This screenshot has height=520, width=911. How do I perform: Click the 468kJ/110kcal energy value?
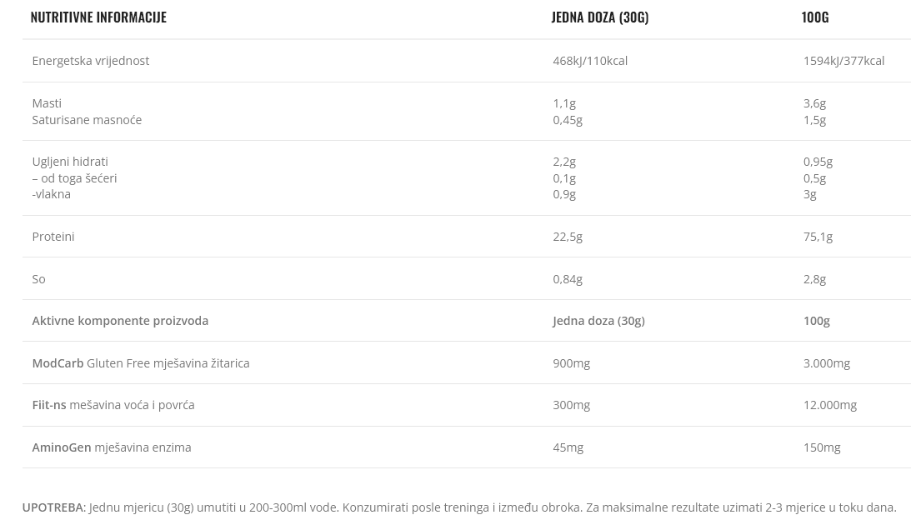point(589,60)
